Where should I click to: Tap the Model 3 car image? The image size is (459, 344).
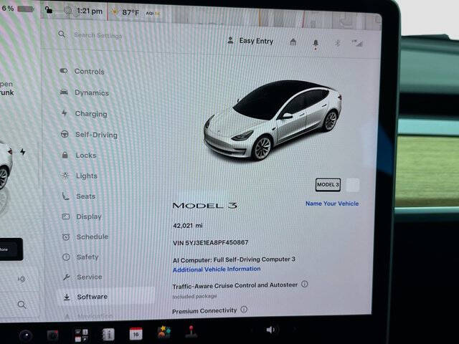[x=273, y=120]
